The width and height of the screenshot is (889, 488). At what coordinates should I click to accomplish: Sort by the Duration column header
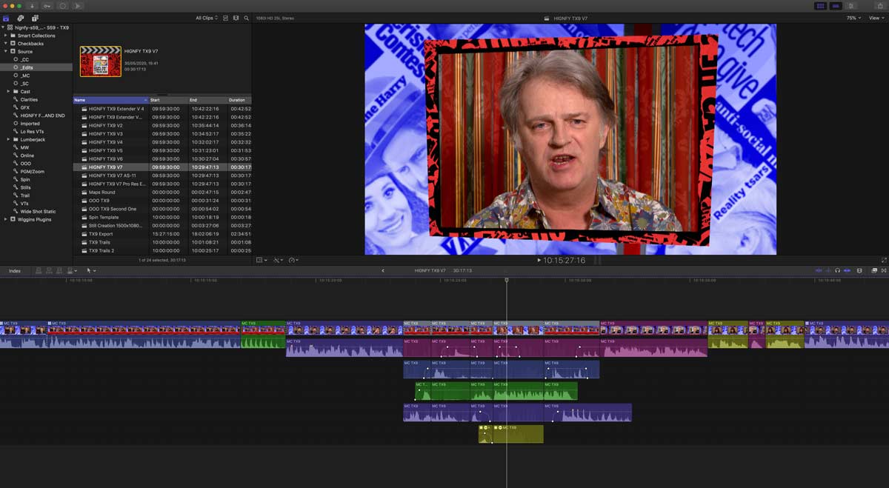[x=239, y=100]
